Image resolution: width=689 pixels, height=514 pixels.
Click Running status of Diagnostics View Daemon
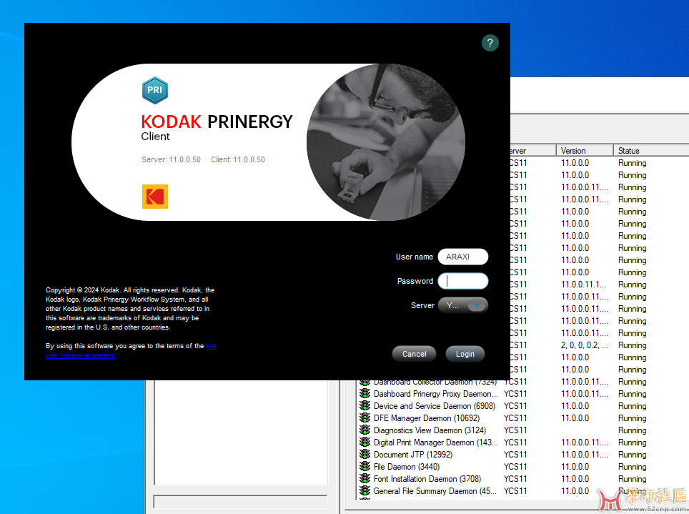coord(633,430)
